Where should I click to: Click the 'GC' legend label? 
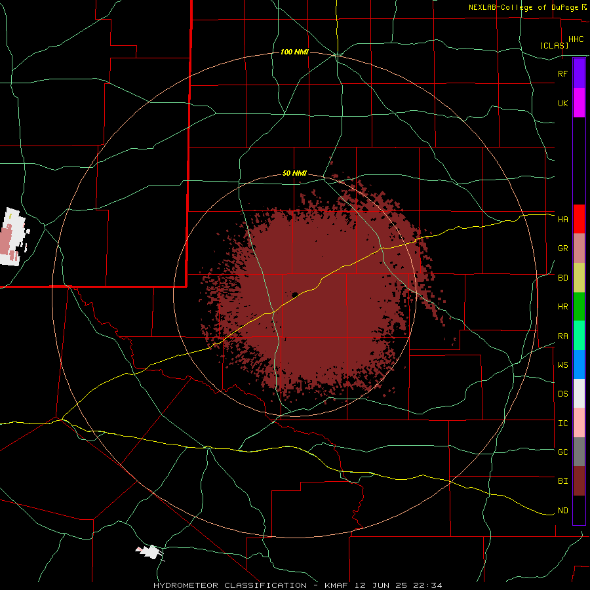point(562,452)
